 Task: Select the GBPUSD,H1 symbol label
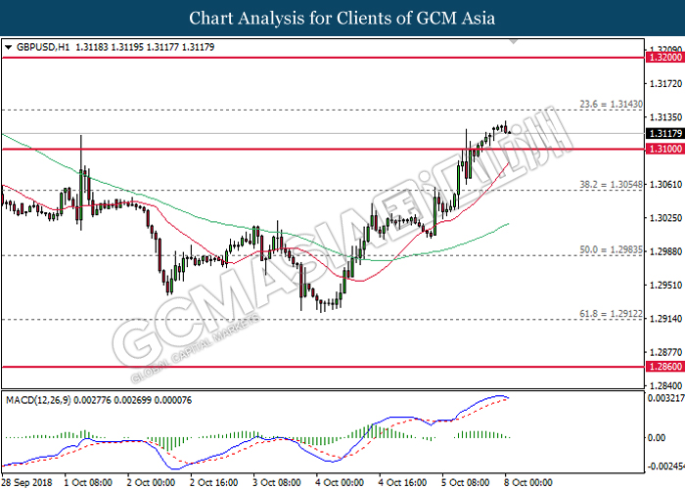click(42, 47)
